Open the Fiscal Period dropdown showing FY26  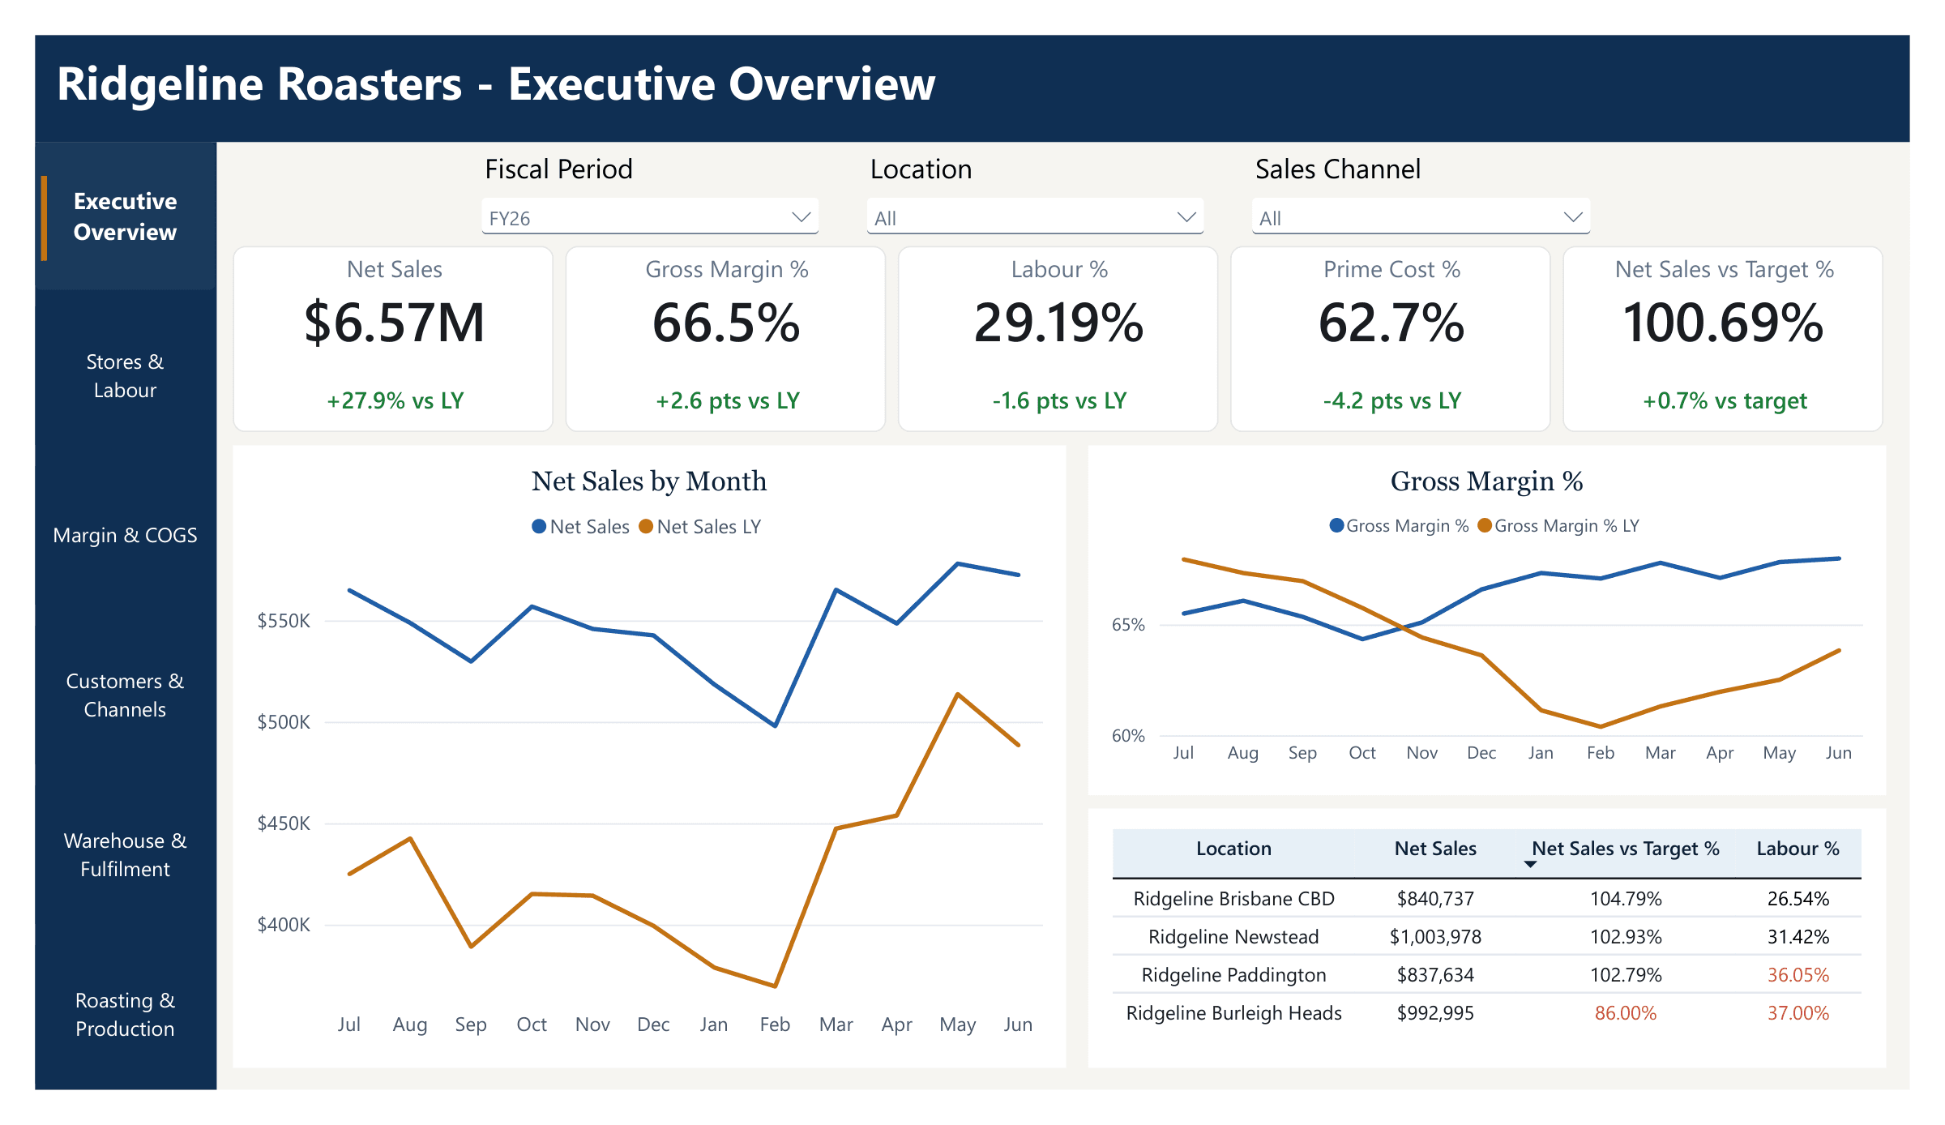(650, 217)
